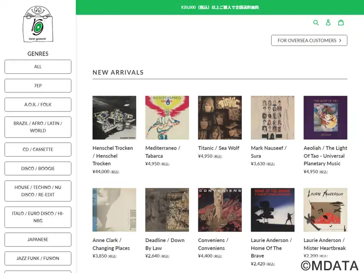Open Brazil / Afro / Latin / World genre
This screenshot has width=364, height=273.
pyautogui.click(x=38, y=127)
